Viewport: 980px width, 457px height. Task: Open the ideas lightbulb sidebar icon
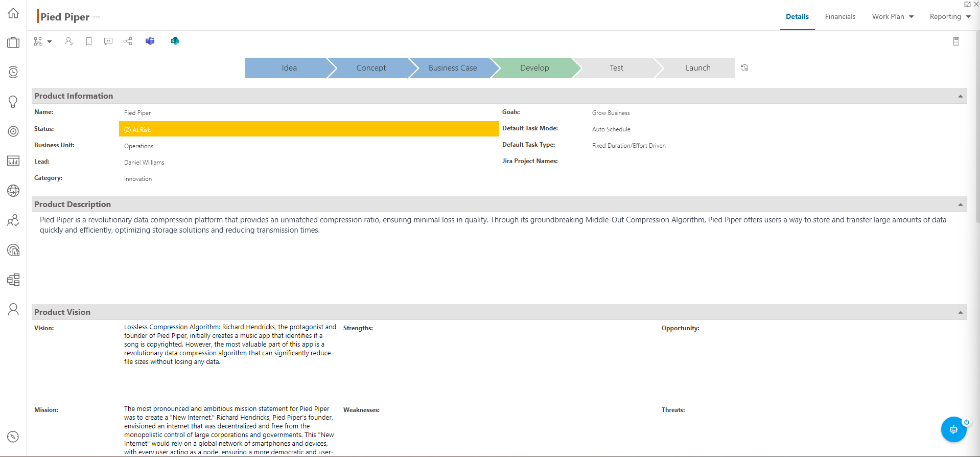(13, 102)
